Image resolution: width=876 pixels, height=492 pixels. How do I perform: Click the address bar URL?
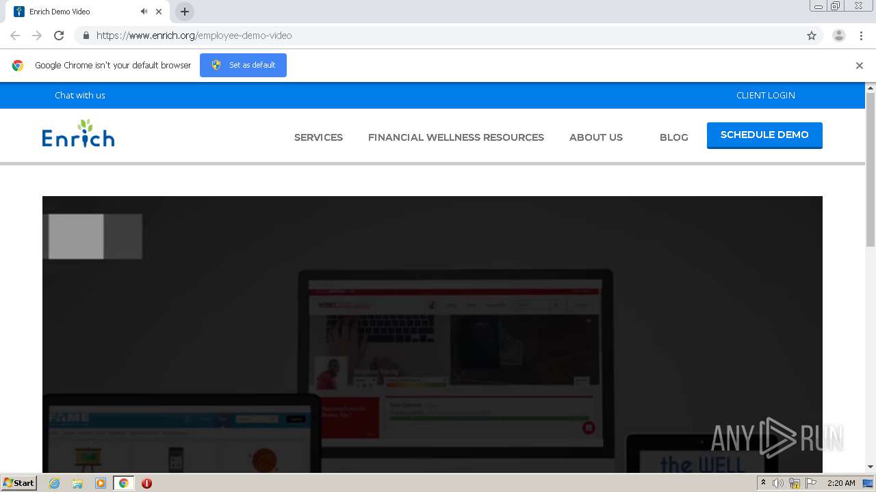pos(194,36)
